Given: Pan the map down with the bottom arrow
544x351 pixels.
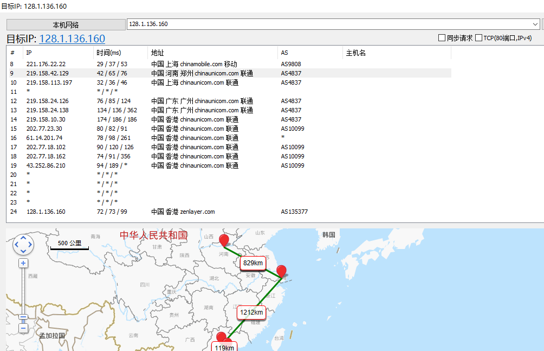Looking at the screenshot, I should click(23, 251).
